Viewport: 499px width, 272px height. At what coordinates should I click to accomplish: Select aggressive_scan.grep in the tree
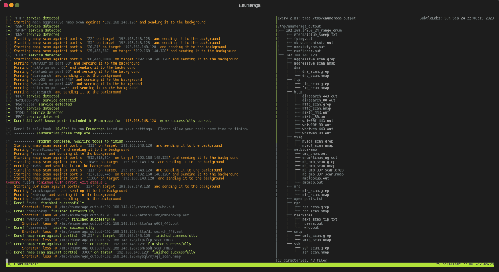click(x=314, y=59)
